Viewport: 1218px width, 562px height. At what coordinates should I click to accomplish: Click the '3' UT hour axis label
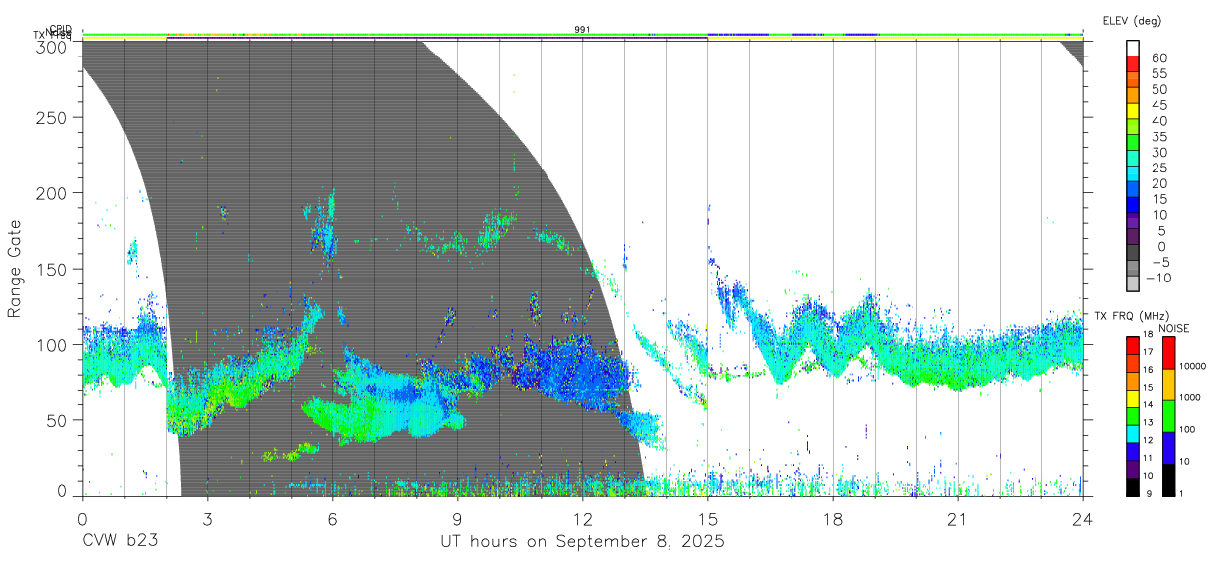click(x=207, y=519)
